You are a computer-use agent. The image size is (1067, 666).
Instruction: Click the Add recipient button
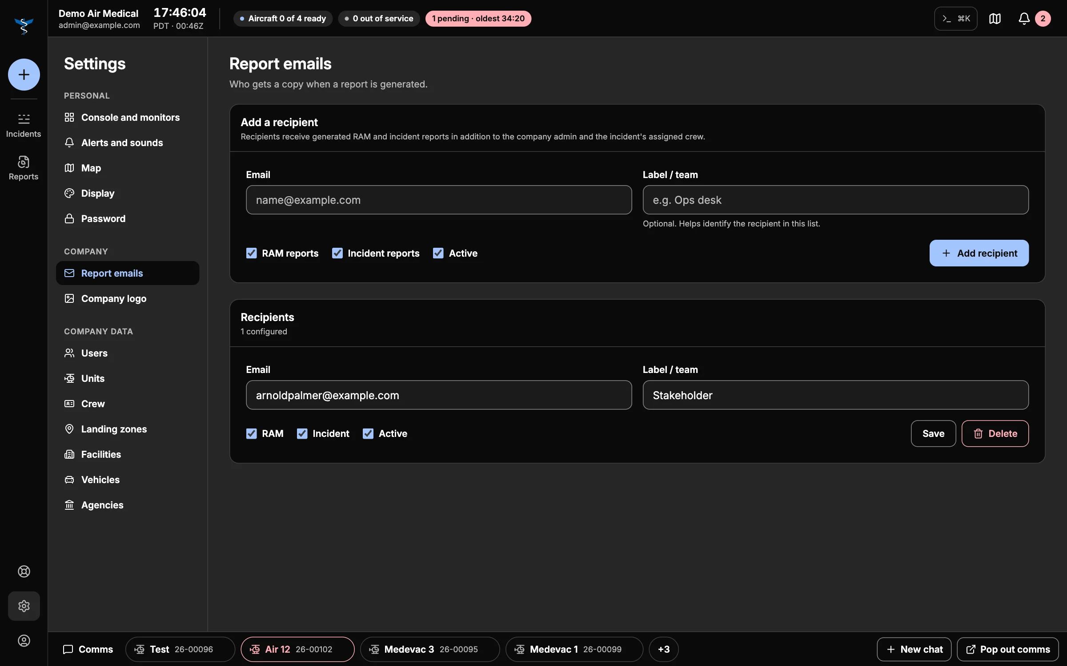pos(979,253)
